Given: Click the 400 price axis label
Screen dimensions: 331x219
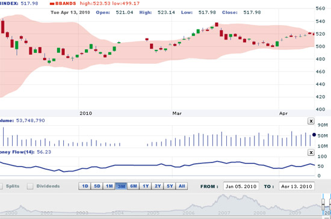Looking at the screenshot, I should click(320, 109).
